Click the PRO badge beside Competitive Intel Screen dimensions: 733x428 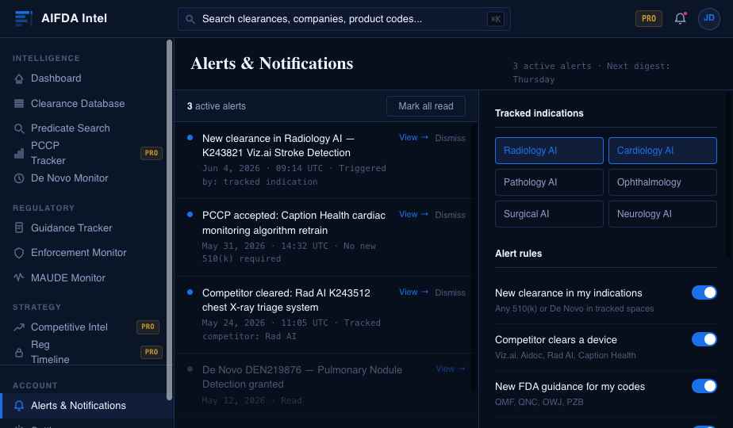coord(148,327)
